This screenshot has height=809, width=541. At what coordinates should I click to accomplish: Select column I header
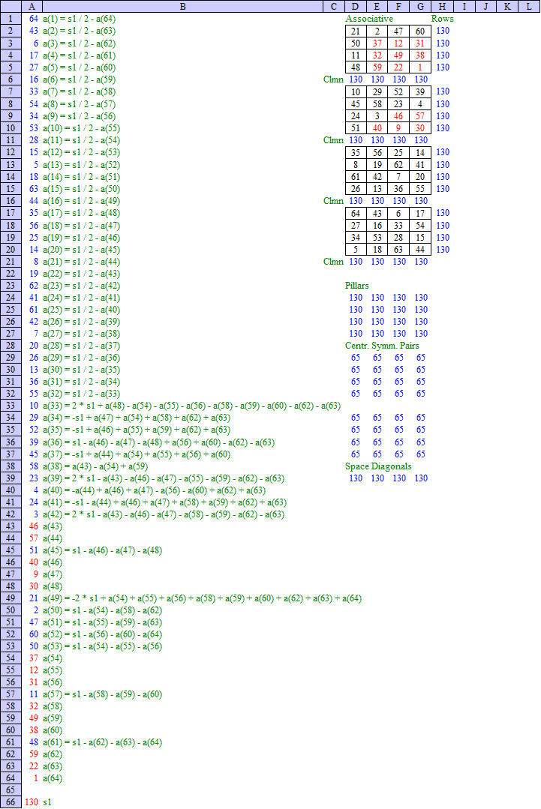pos(464,6)
